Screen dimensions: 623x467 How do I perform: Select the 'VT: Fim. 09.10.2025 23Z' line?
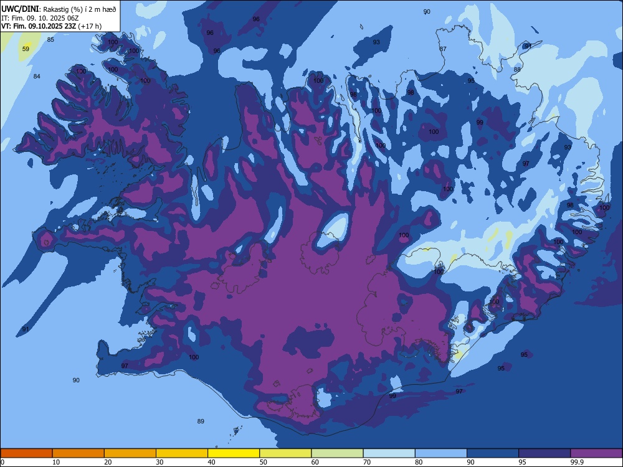39,26
